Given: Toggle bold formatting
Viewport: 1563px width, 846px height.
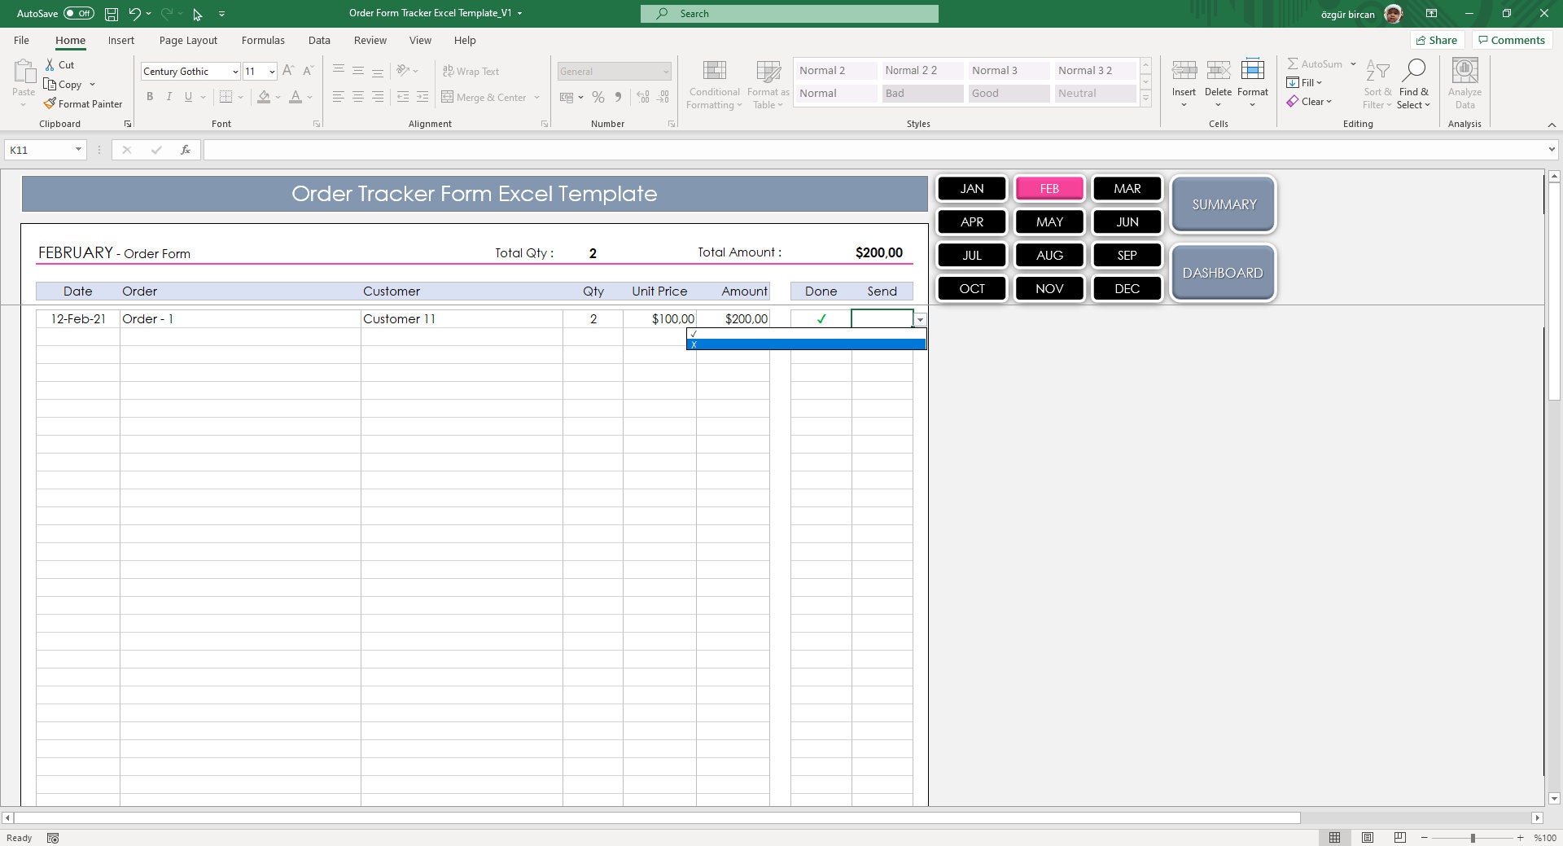Looking at the screenshot, I should (150, 96).
